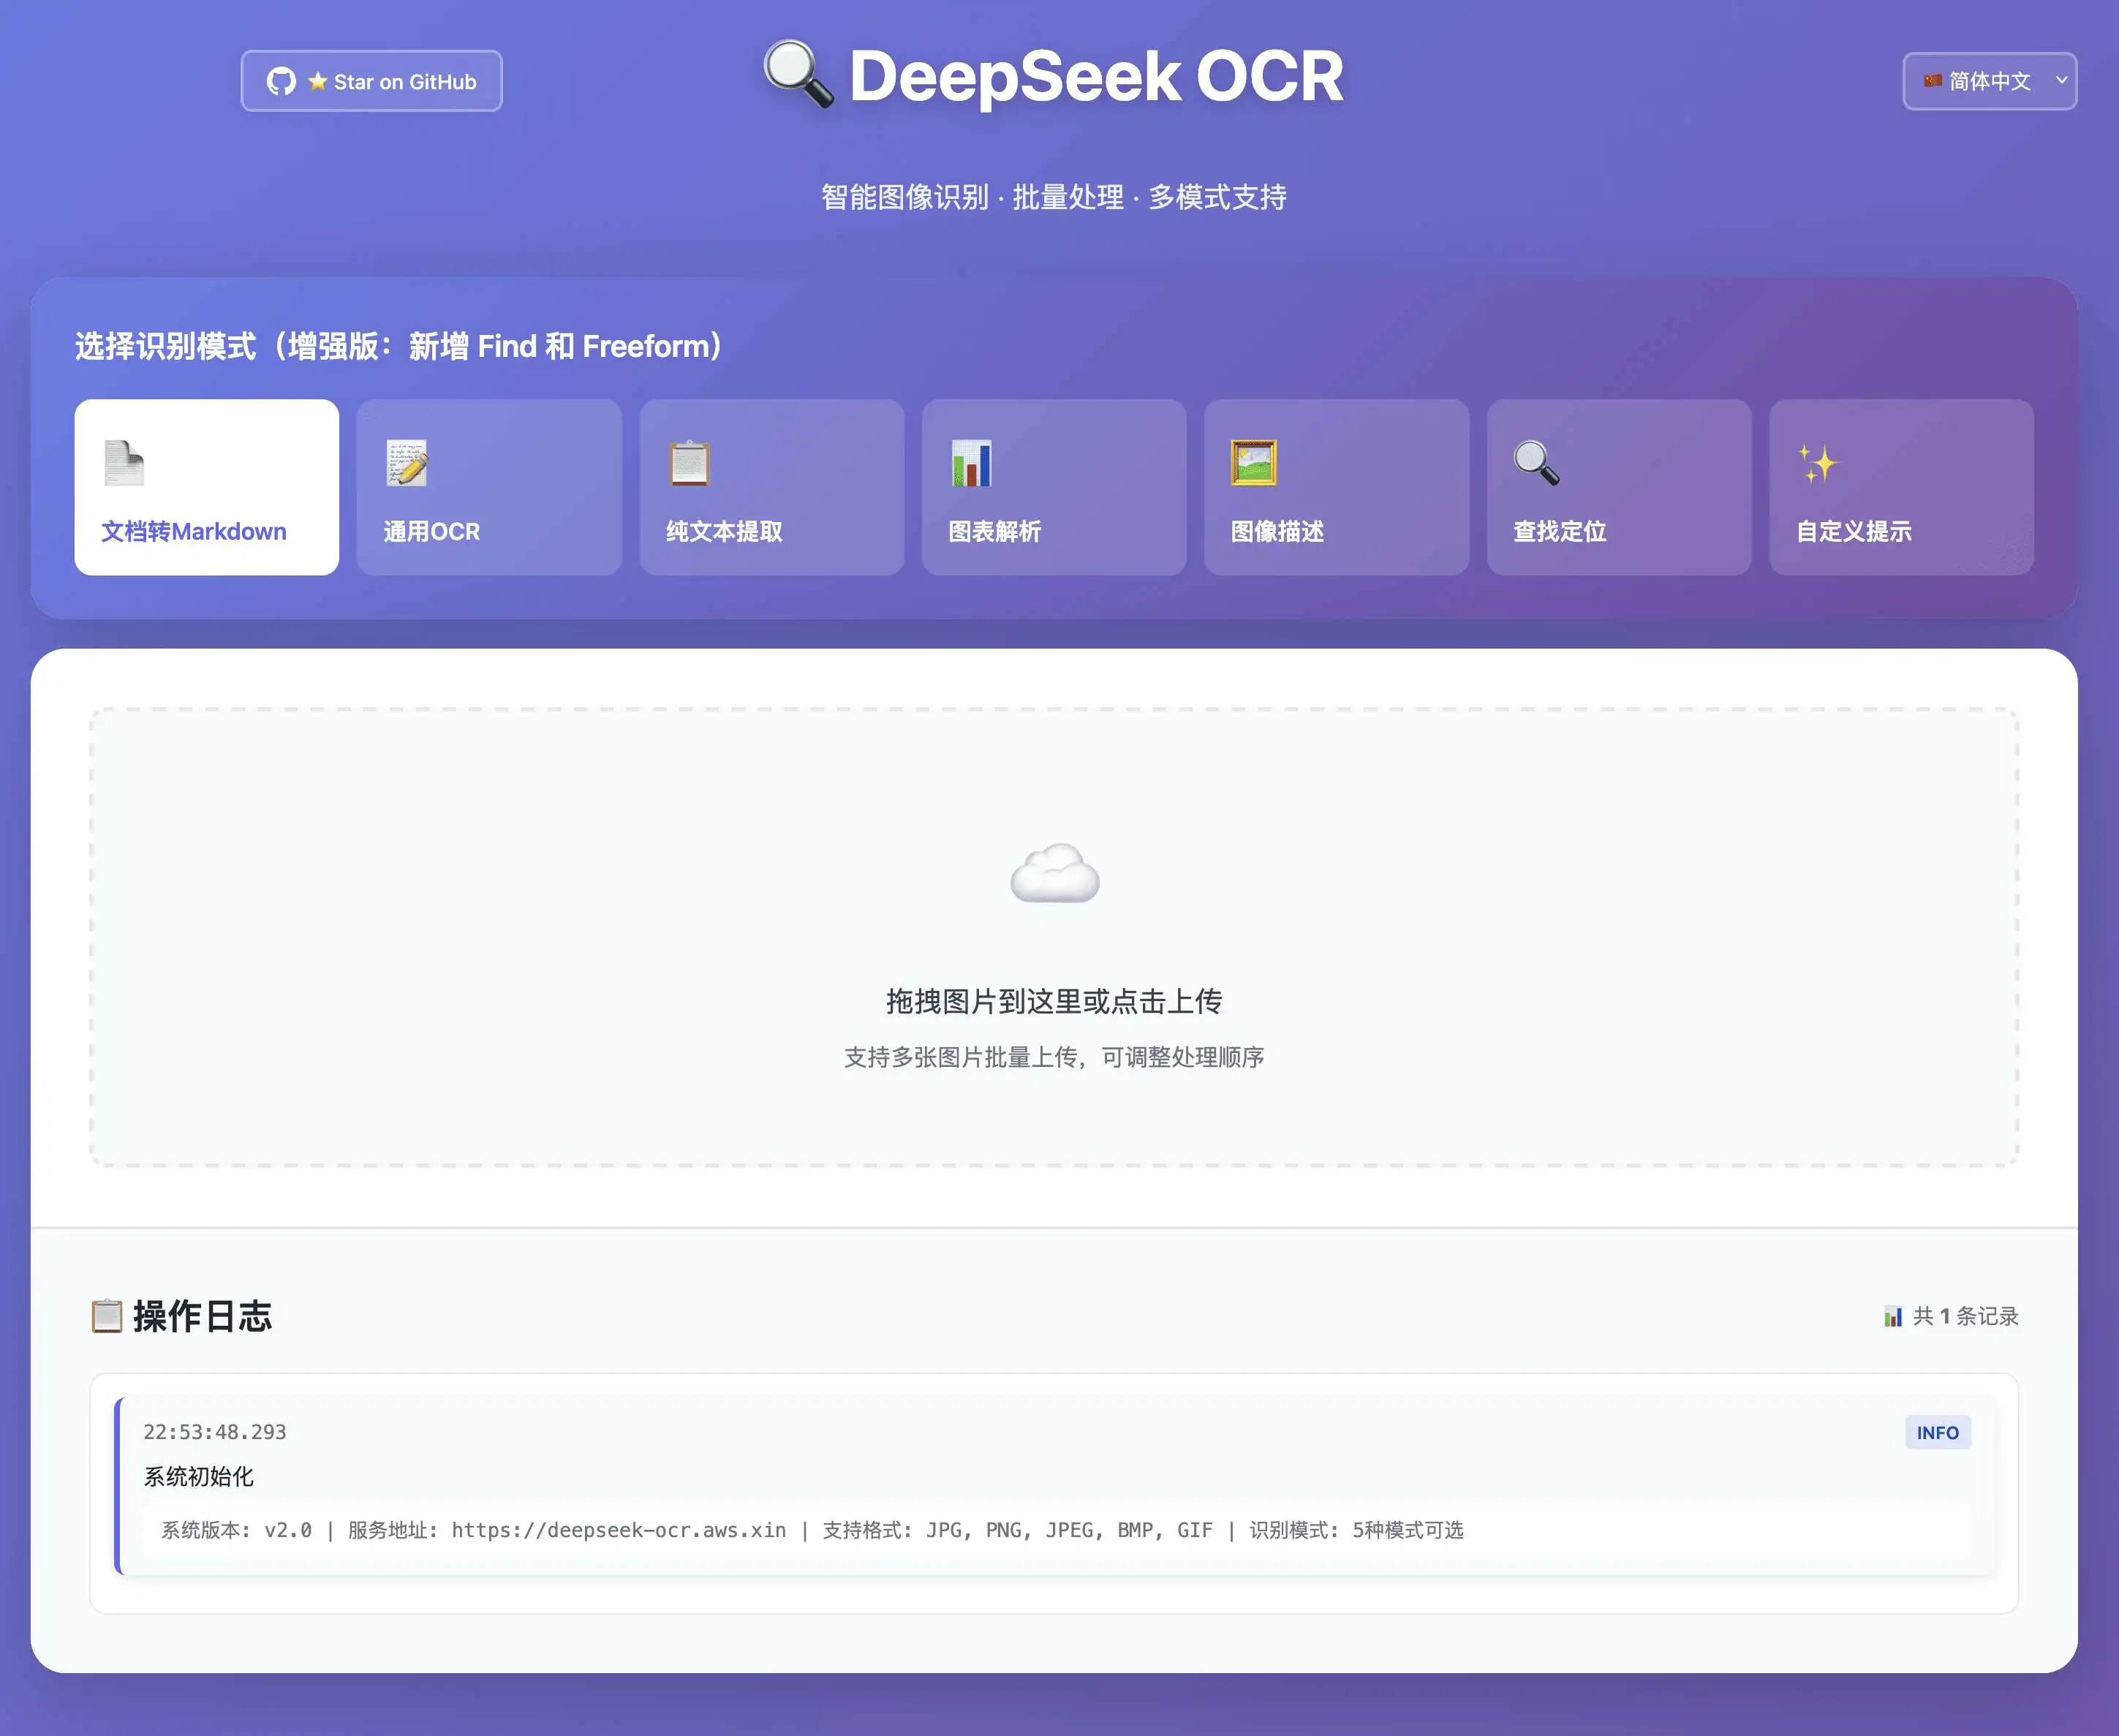This screenshot has width=2119, height=1736.
Task: Activate the 查找定位 magnifier mode
Action: (1619, 489)
